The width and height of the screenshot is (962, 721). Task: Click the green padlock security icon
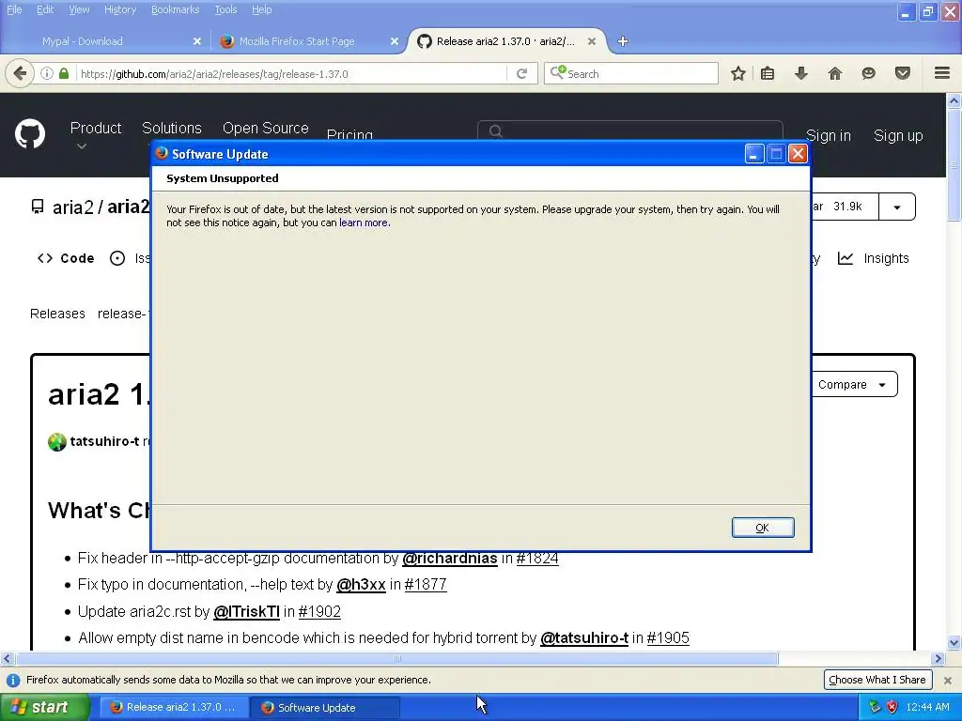(x=64, y=73)
